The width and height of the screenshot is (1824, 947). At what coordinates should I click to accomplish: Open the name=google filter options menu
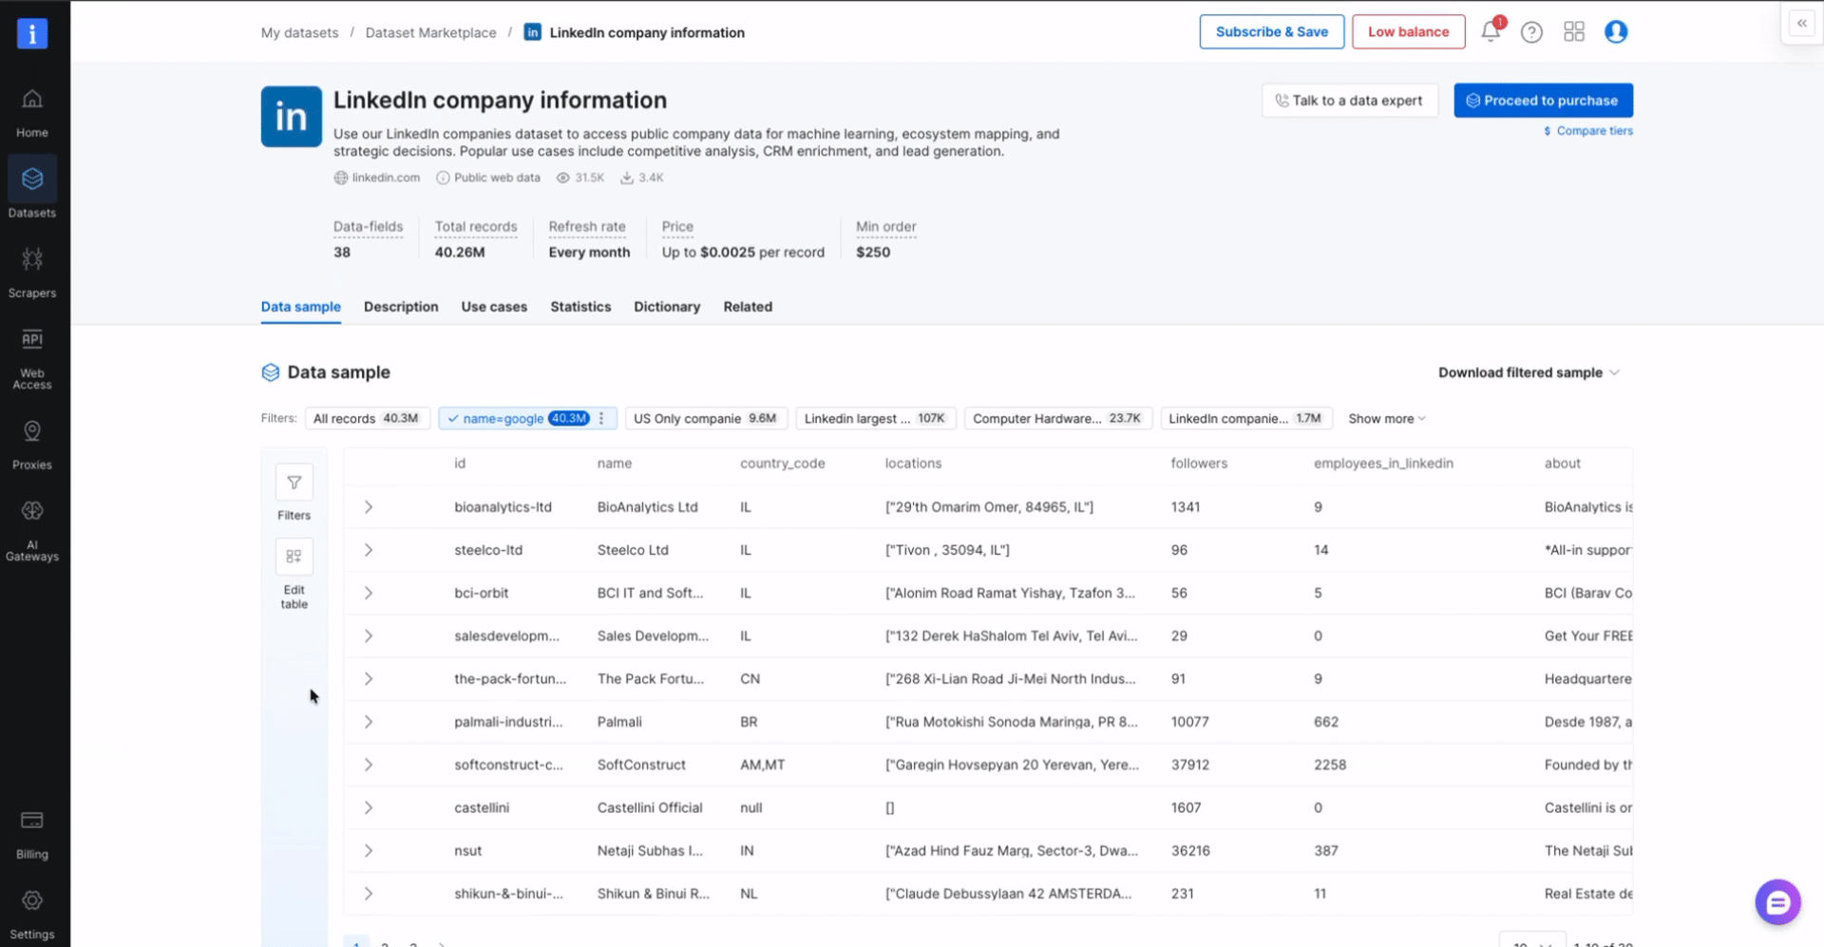601,418
